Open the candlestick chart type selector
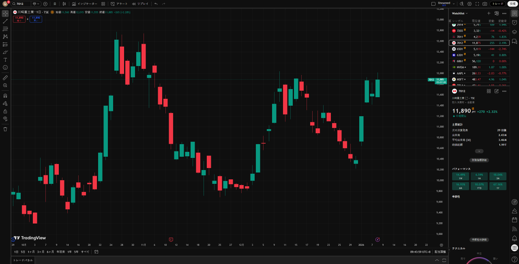 tap(64, 3)
